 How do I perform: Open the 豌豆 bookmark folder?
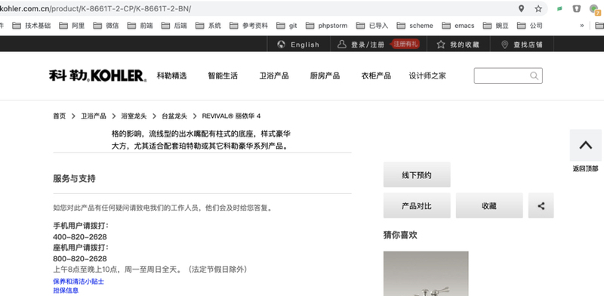(496, 26)
